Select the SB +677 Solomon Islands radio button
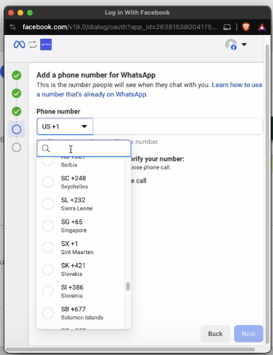The width and height of the screenshot is (273, 355). [x=47, y=313]
